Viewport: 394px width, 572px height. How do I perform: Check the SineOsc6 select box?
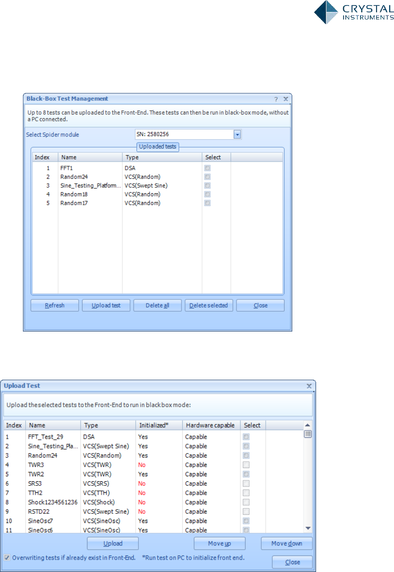tap(246, 530)
